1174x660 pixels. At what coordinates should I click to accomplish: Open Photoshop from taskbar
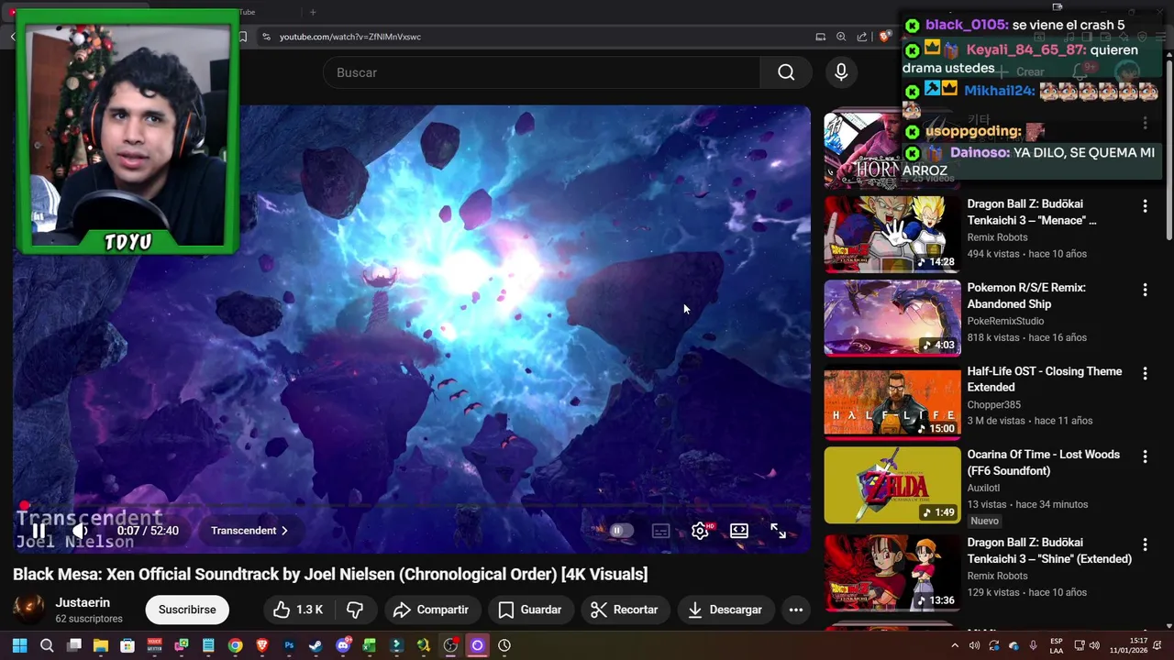click(x=289, y=645)
